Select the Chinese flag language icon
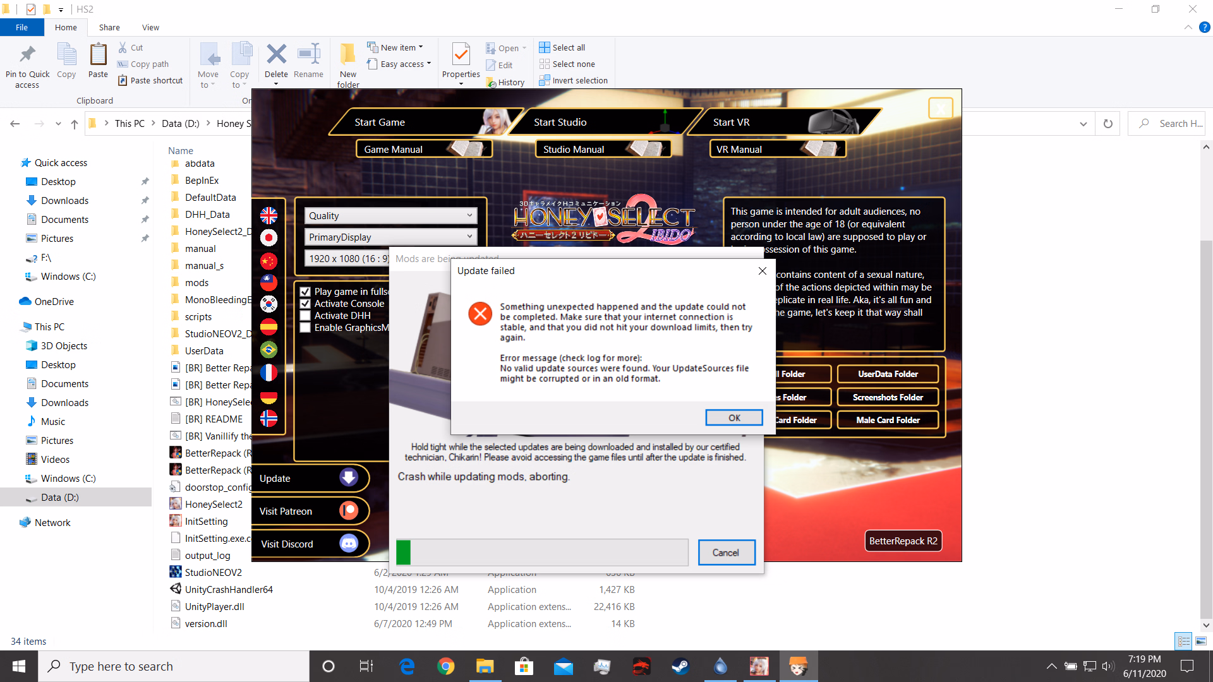This screenshot has width=1213, height=682. [x=269, y=260]
